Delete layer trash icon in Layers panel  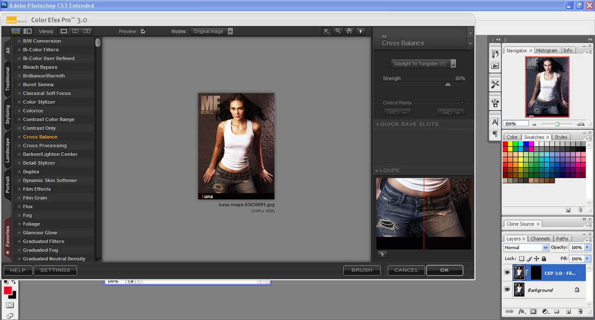click(580, 311)
